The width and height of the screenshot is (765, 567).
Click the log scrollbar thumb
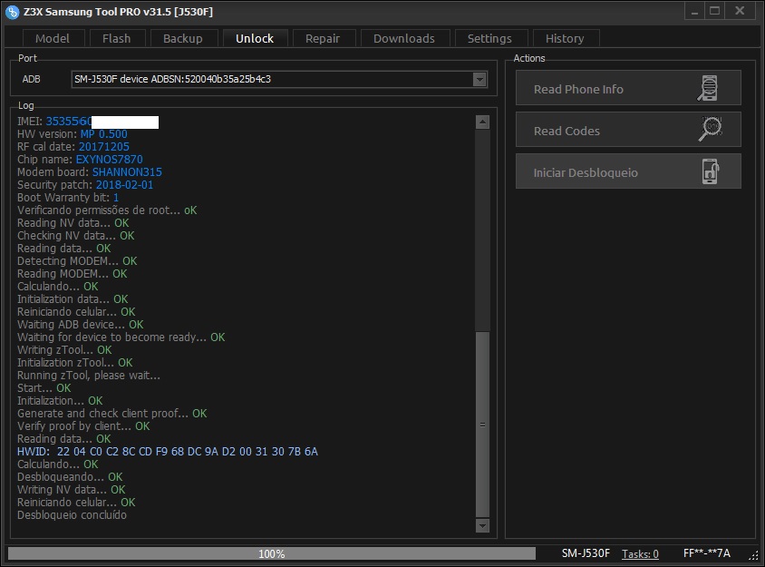tap(482, 424)
